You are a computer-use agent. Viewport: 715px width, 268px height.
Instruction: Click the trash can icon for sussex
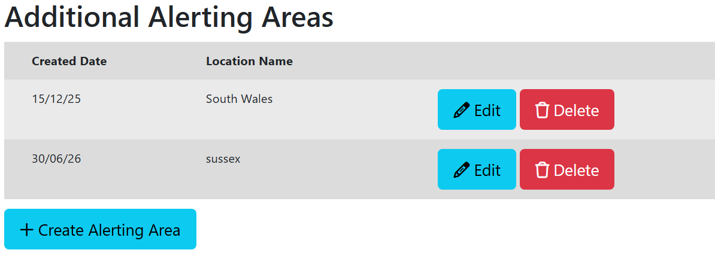(542, 170)
